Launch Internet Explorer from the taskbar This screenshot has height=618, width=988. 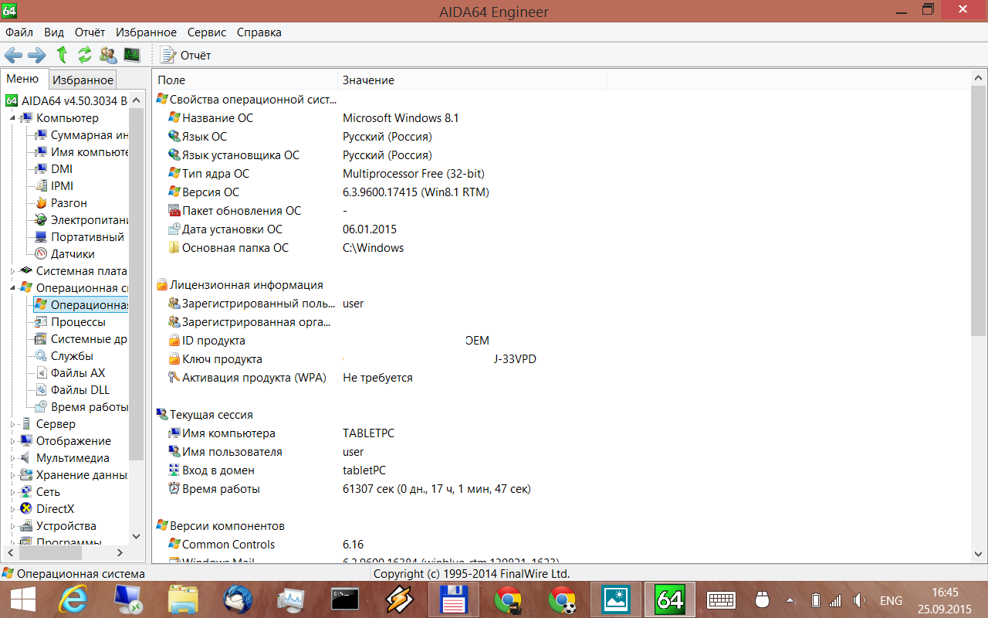[75, 599]
